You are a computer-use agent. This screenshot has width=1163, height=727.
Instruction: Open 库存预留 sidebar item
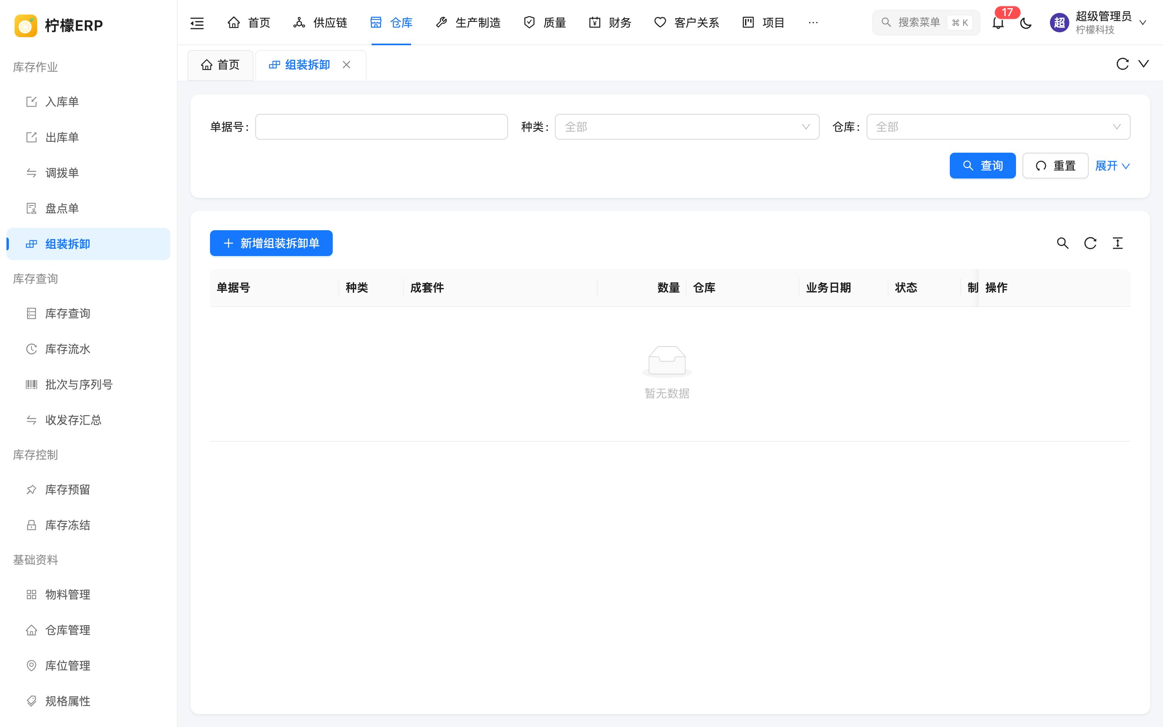88,490
